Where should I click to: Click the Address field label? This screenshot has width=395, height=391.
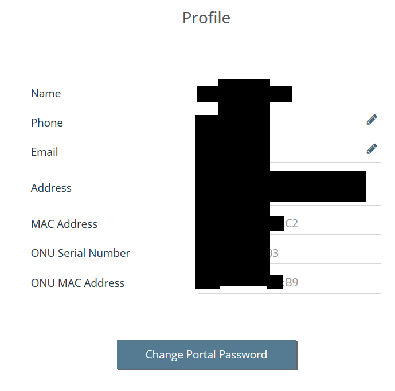[x=51, y=188]
